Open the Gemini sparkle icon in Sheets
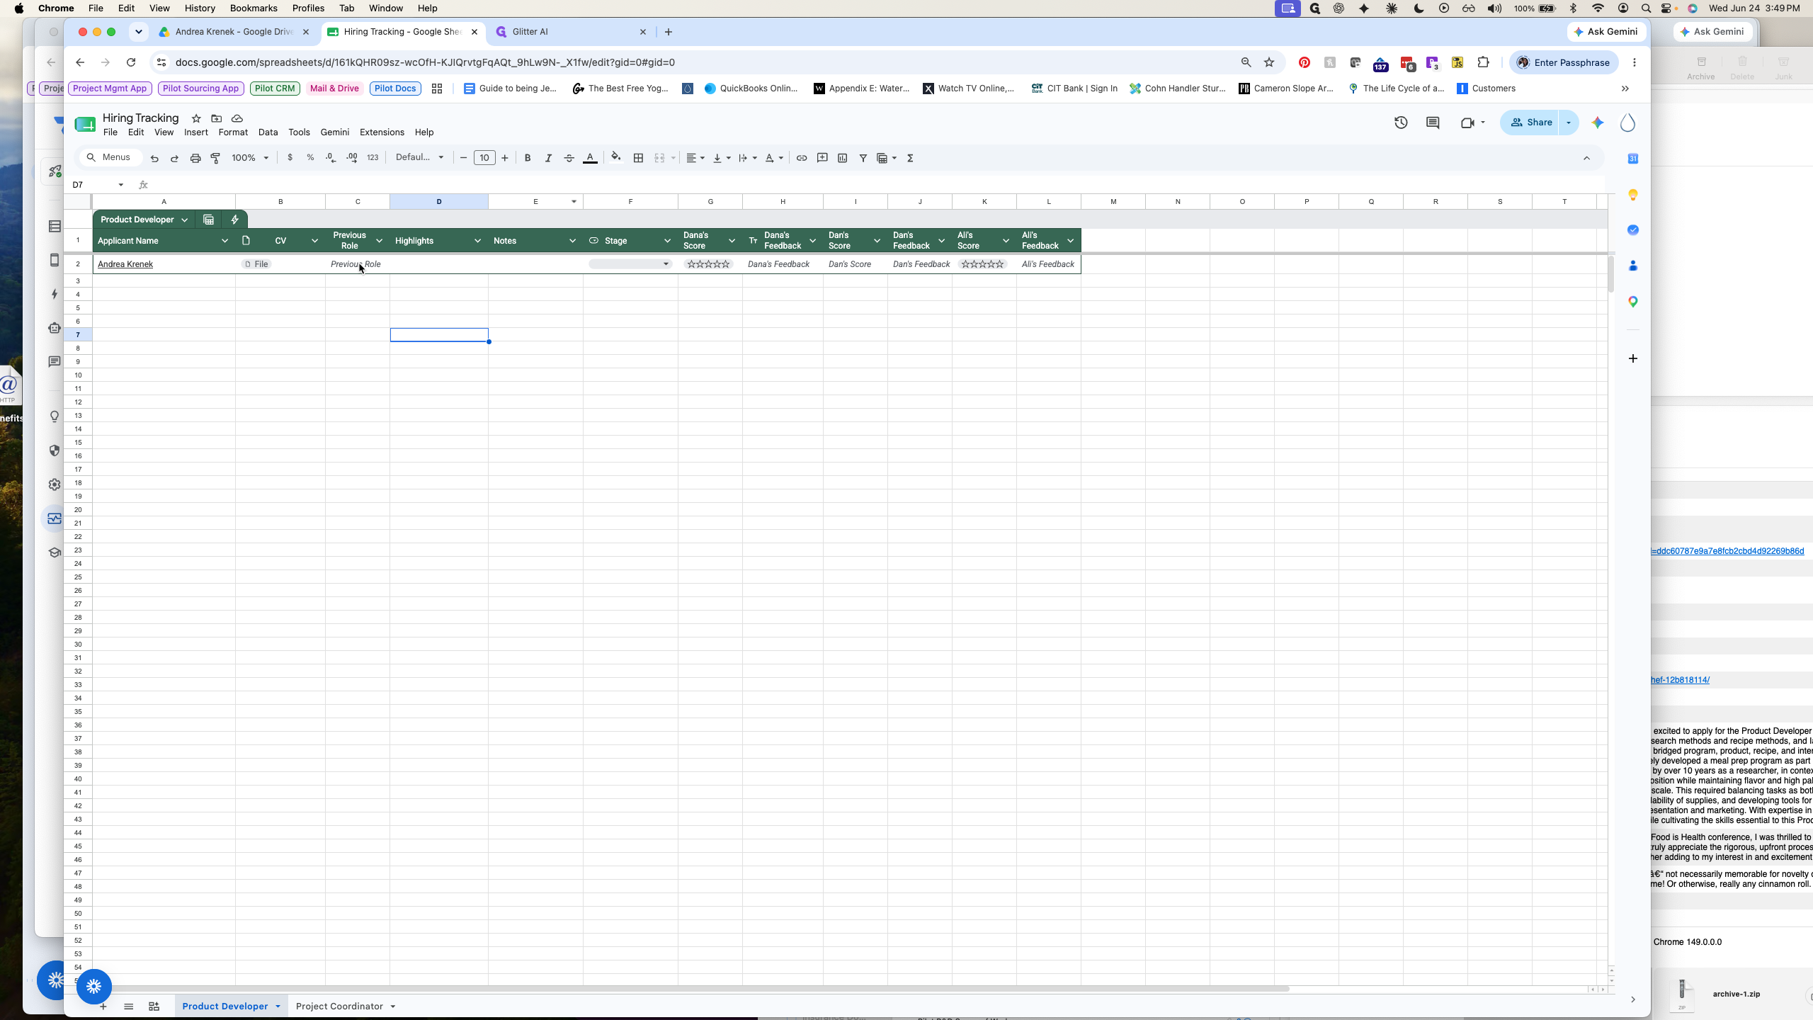The width and height of the screenshot is (1813, 1020). click(1598, 123)
